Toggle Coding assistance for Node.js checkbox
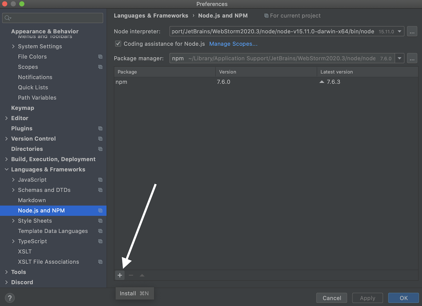 tap(118, 43)
